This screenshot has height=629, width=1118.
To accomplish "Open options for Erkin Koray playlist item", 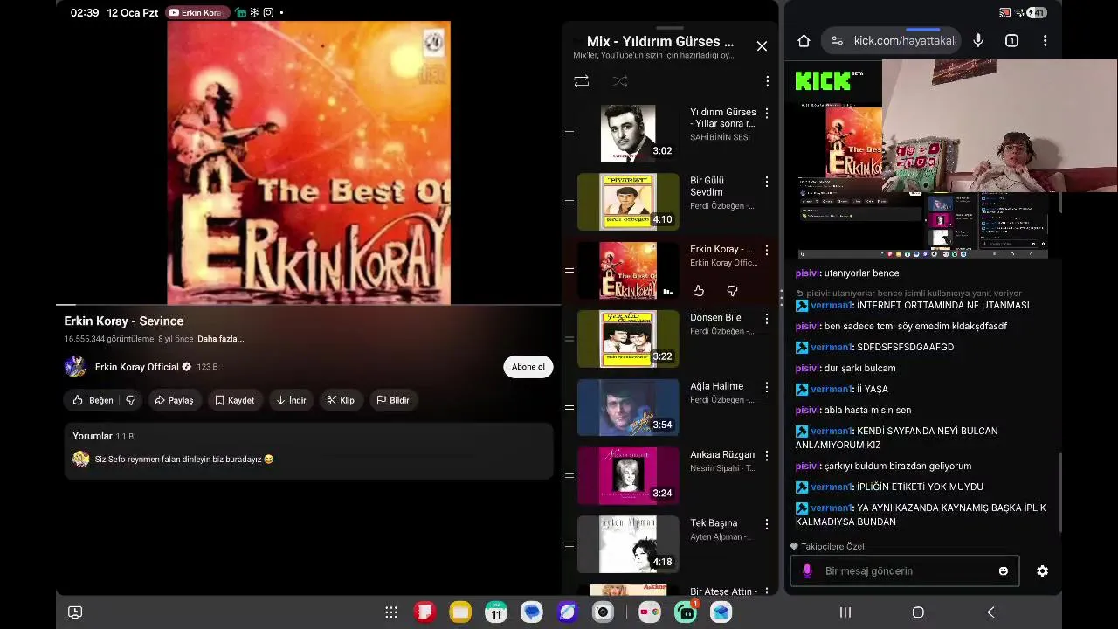I will point(767,250).
